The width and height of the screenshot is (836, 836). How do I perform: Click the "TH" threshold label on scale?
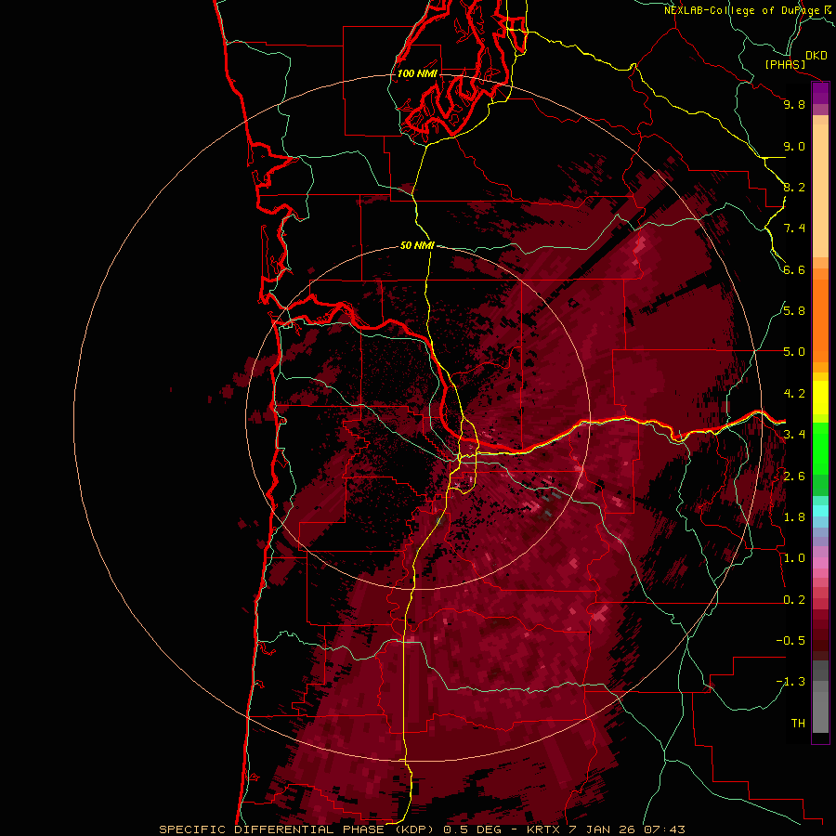798,724
